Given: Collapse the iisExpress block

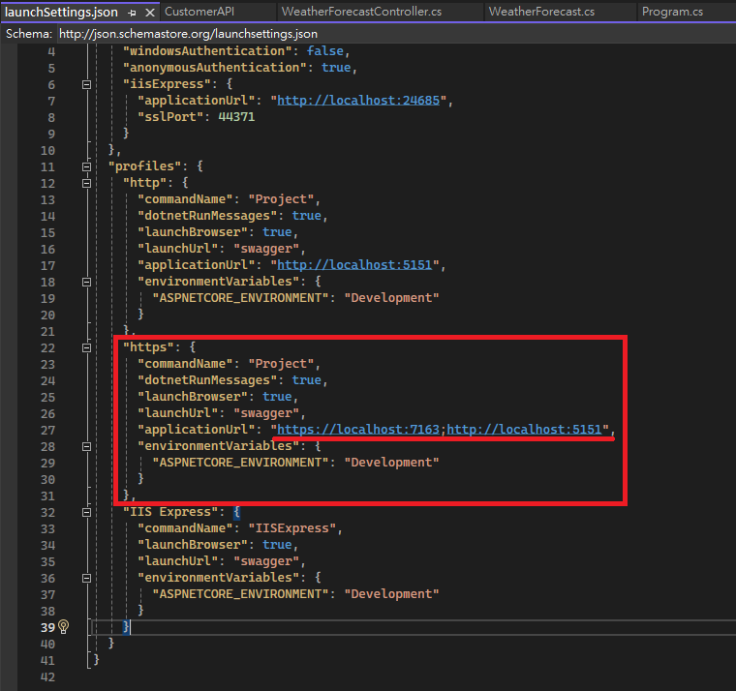Looking at the screenshot, I should tap(87, 84).
